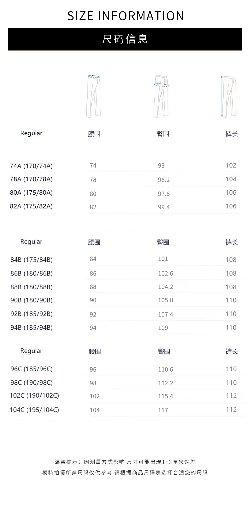Image resolution: width=250 pixels, height=506 pixels.
Task: Click pants length 102 in the 74A row
Action: tap(231, 165)
